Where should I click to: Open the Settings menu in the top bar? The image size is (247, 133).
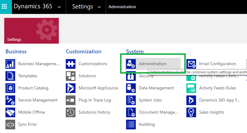(x=82, y=7)
